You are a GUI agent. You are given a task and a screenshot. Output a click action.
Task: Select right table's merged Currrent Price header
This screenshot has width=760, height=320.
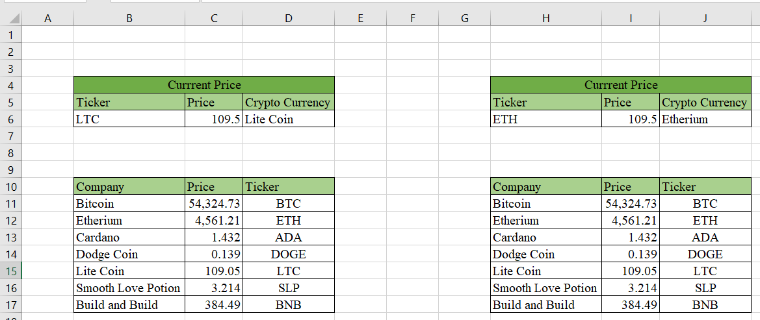(620, 85)
